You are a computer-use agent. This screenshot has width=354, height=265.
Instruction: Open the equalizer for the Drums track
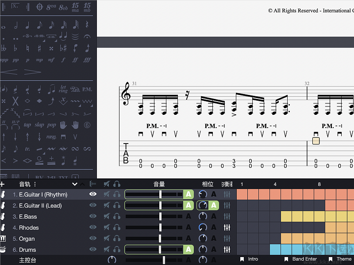point(227,250)
